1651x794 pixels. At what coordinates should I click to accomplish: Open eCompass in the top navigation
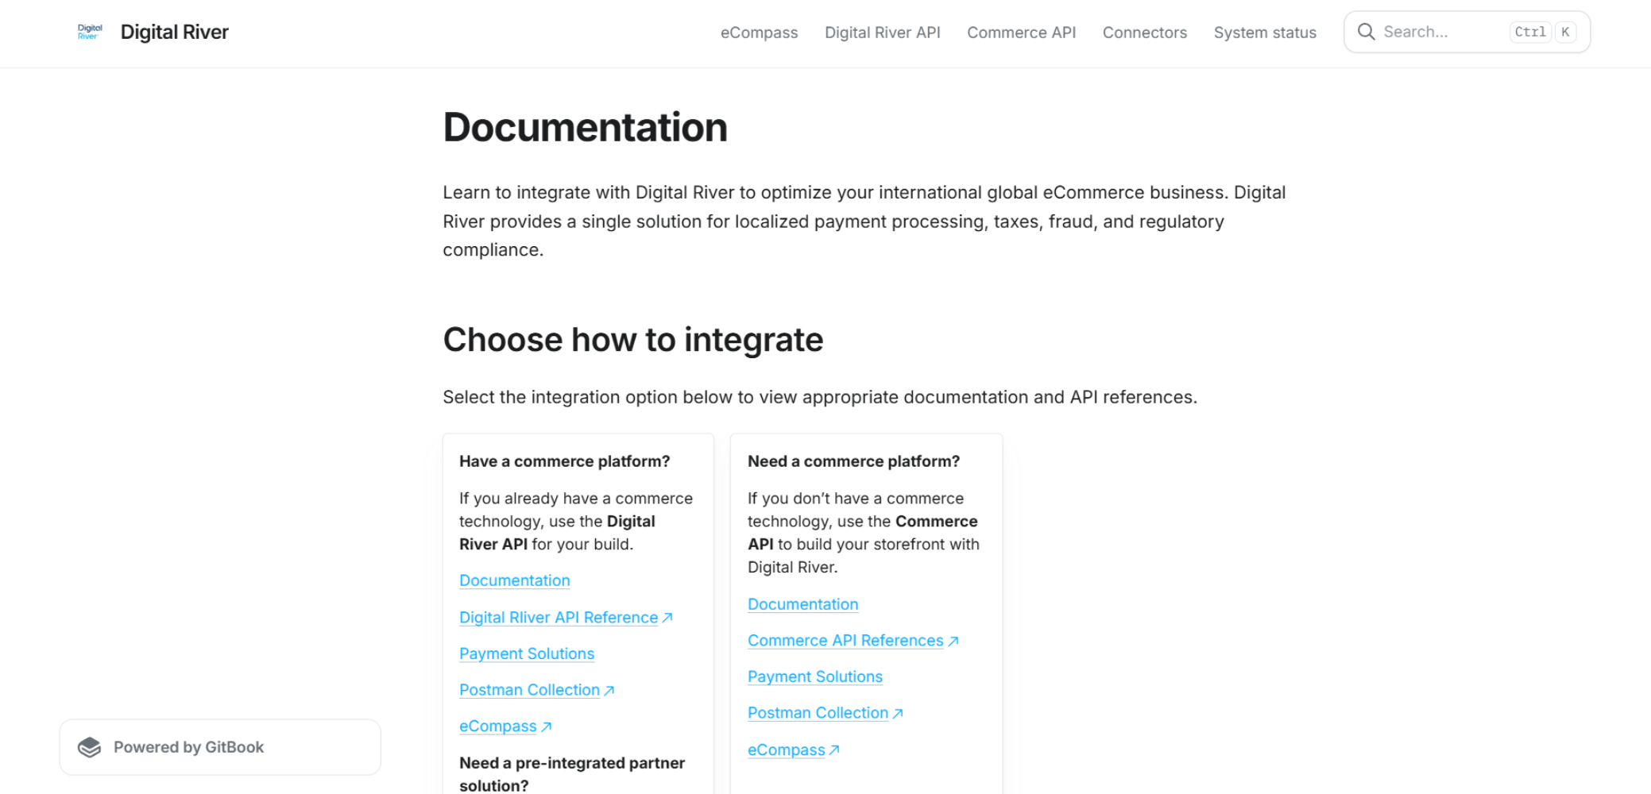759,33
